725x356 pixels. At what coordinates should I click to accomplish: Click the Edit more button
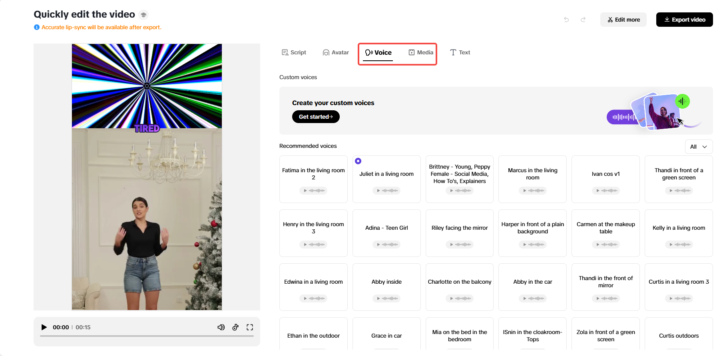click(623, 20)
